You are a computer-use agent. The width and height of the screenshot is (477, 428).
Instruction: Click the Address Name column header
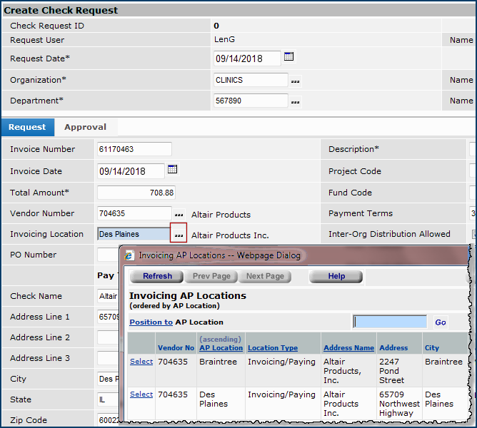tap(348, 348)
